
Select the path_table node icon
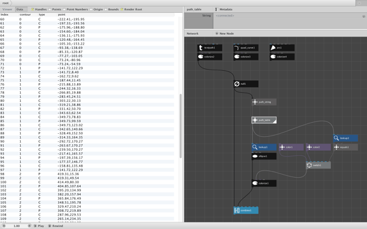pos(255,120)
